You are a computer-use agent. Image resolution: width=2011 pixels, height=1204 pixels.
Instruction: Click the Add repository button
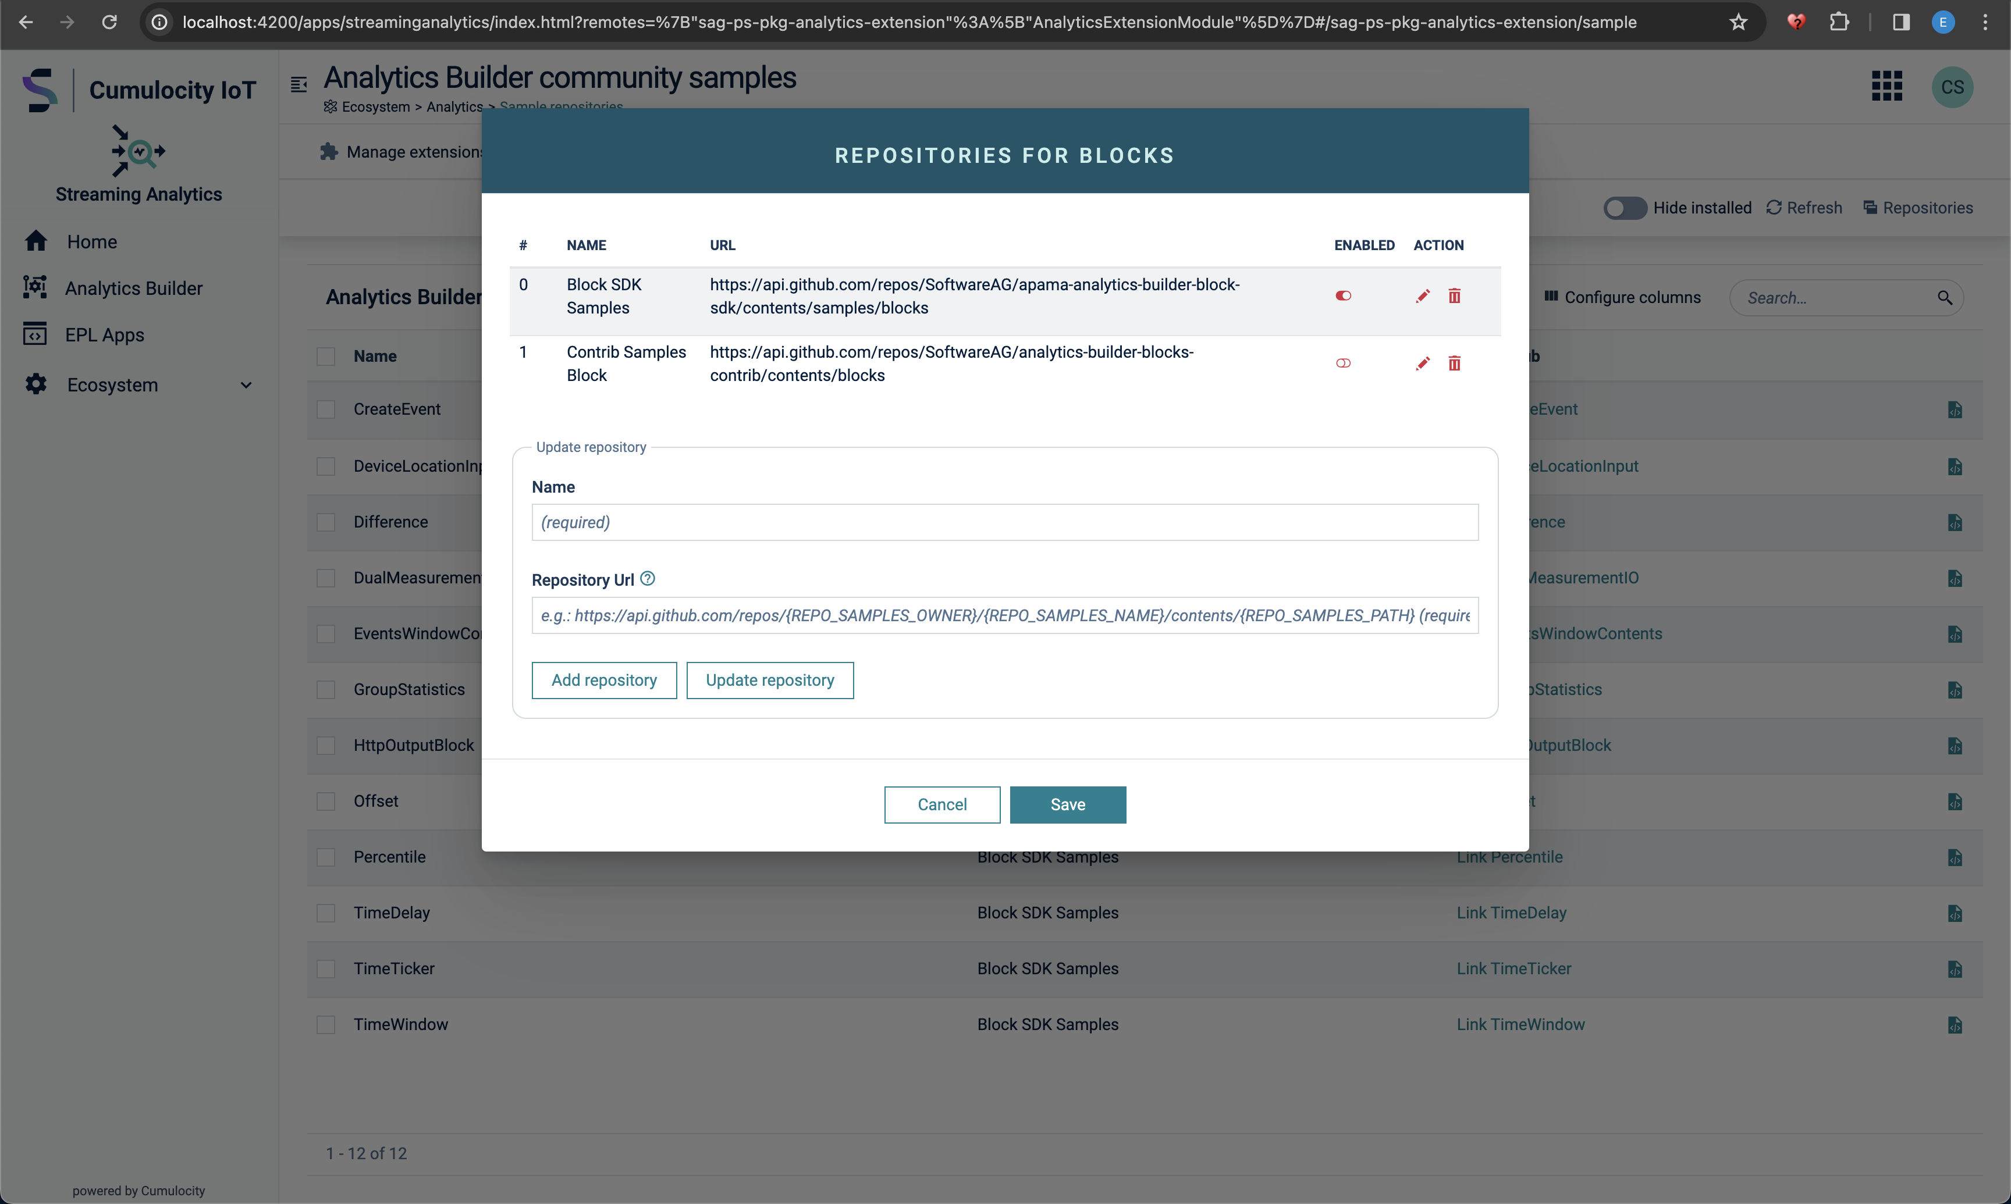603,679
